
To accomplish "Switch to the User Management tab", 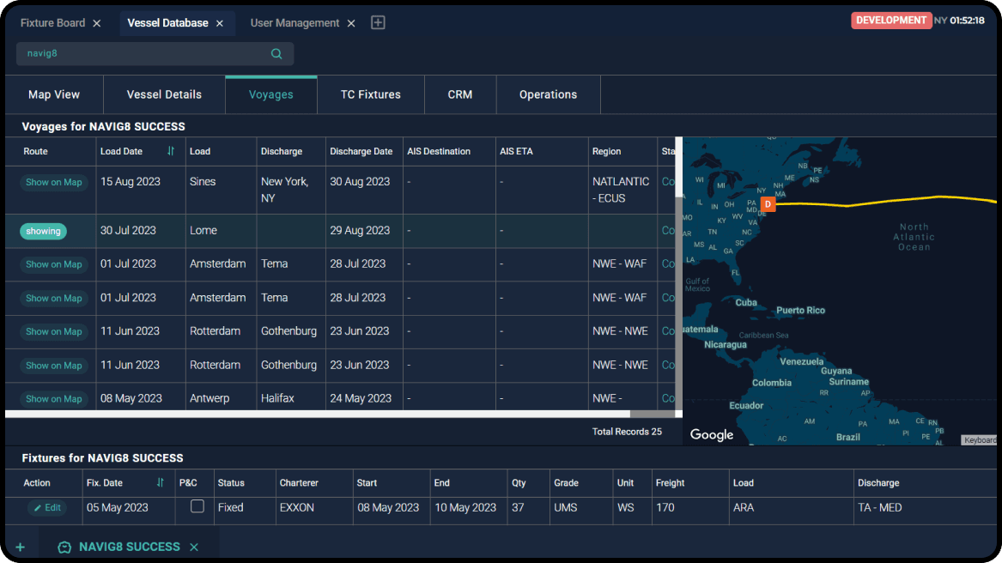I will (x=295, y=23).
